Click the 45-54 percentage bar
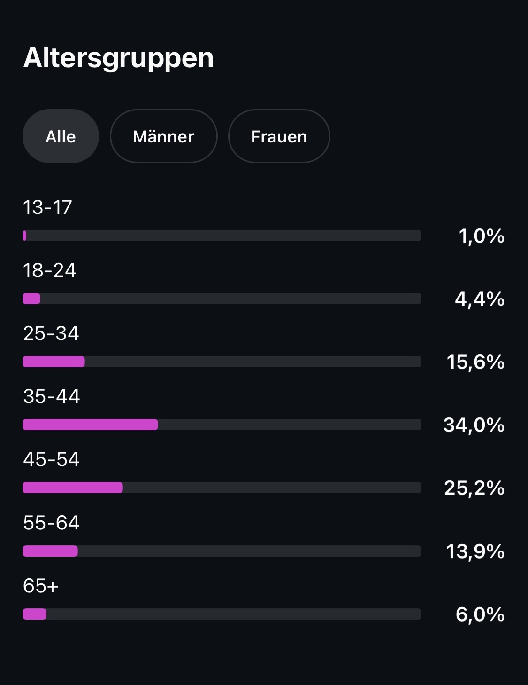The height and width of the screenshot is (685, 528). pos(73,488)
